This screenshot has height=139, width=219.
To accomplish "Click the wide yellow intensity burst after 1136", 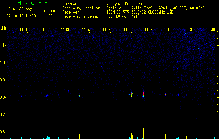I will pos(131,136).
